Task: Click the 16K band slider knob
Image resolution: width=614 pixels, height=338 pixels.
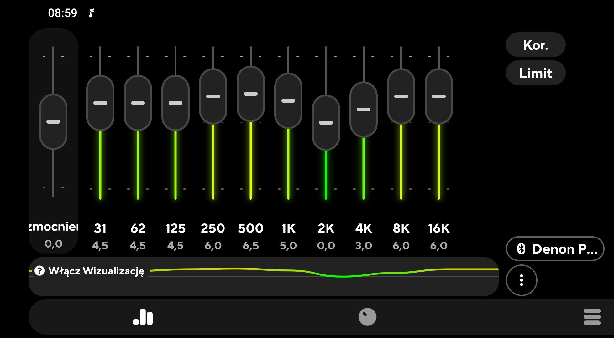Action: click(439, 96)
